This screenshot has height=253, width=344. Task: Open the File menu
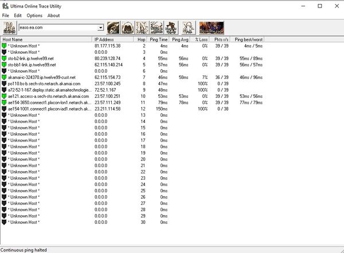[x=6, y=15]
